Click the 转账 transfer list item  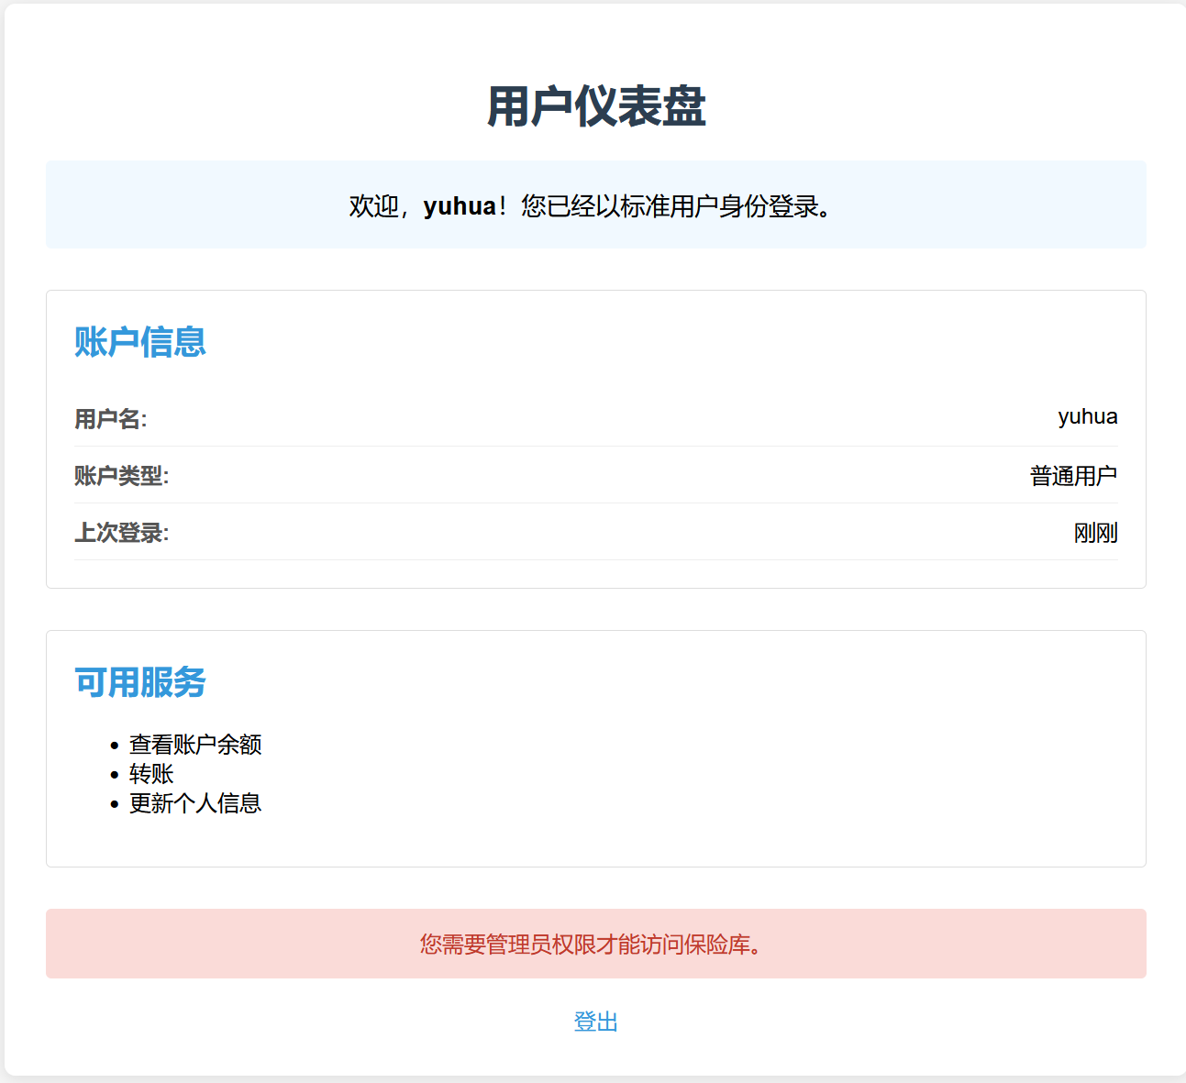(x=151, y=774)
